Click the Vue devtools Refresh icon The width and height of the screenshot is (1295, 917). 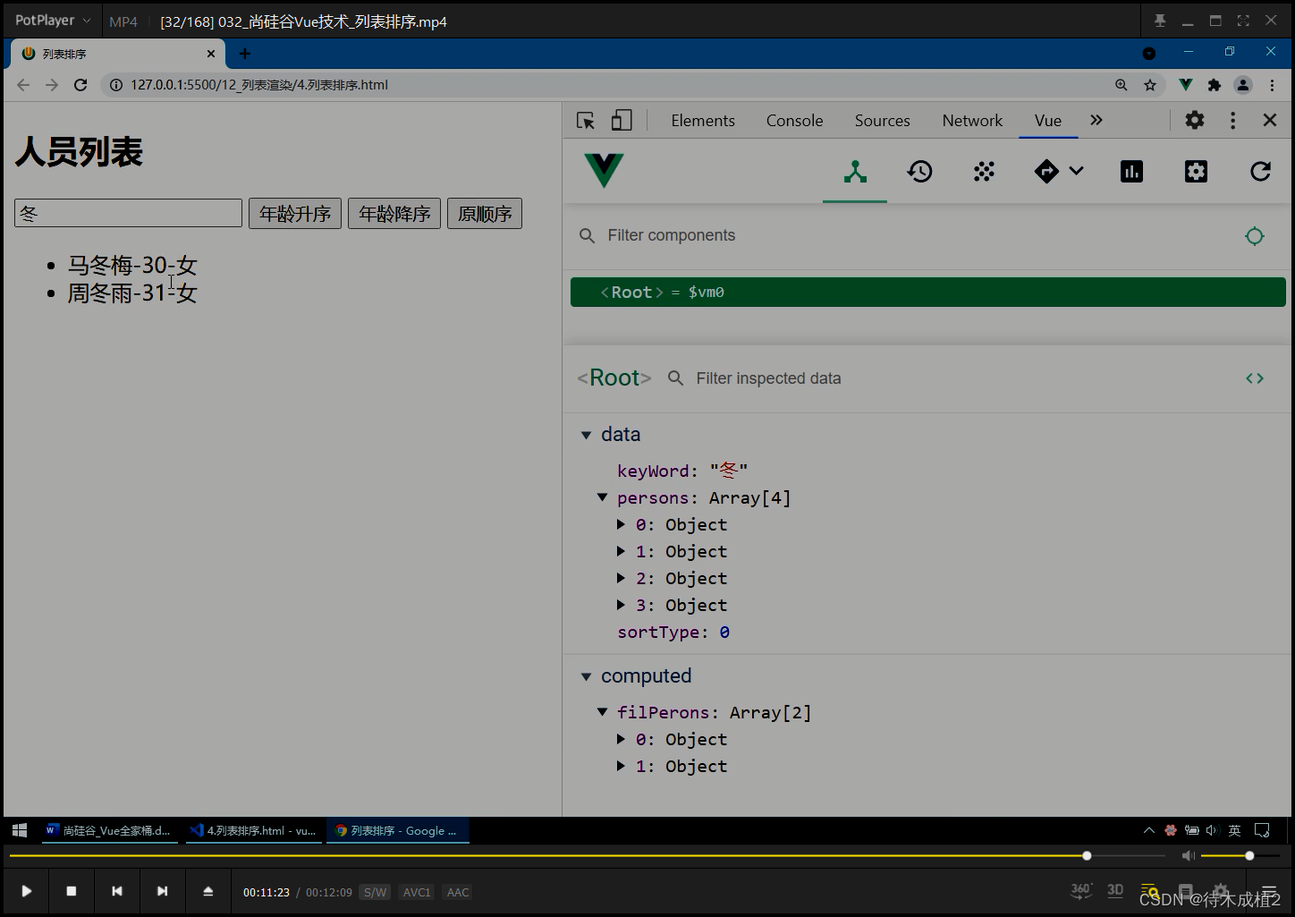[1260, 172]
